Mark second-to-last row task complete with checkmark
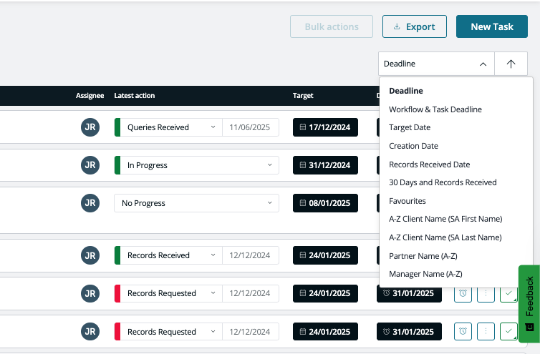This screenshot has width=540, height=354. (508, 293)
